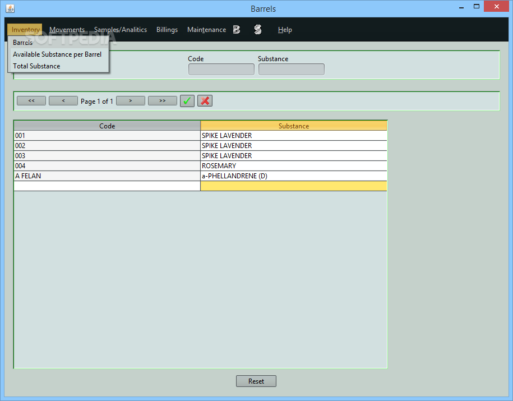Select Barrels from the Inventory dropdown
The image size is (513, 401).
pos(58,43)
